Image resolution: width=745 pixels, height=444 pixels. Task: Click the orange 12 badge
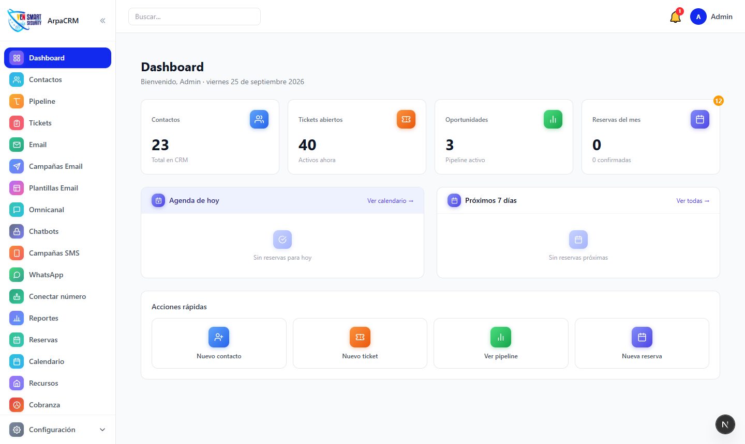(718, 101)
